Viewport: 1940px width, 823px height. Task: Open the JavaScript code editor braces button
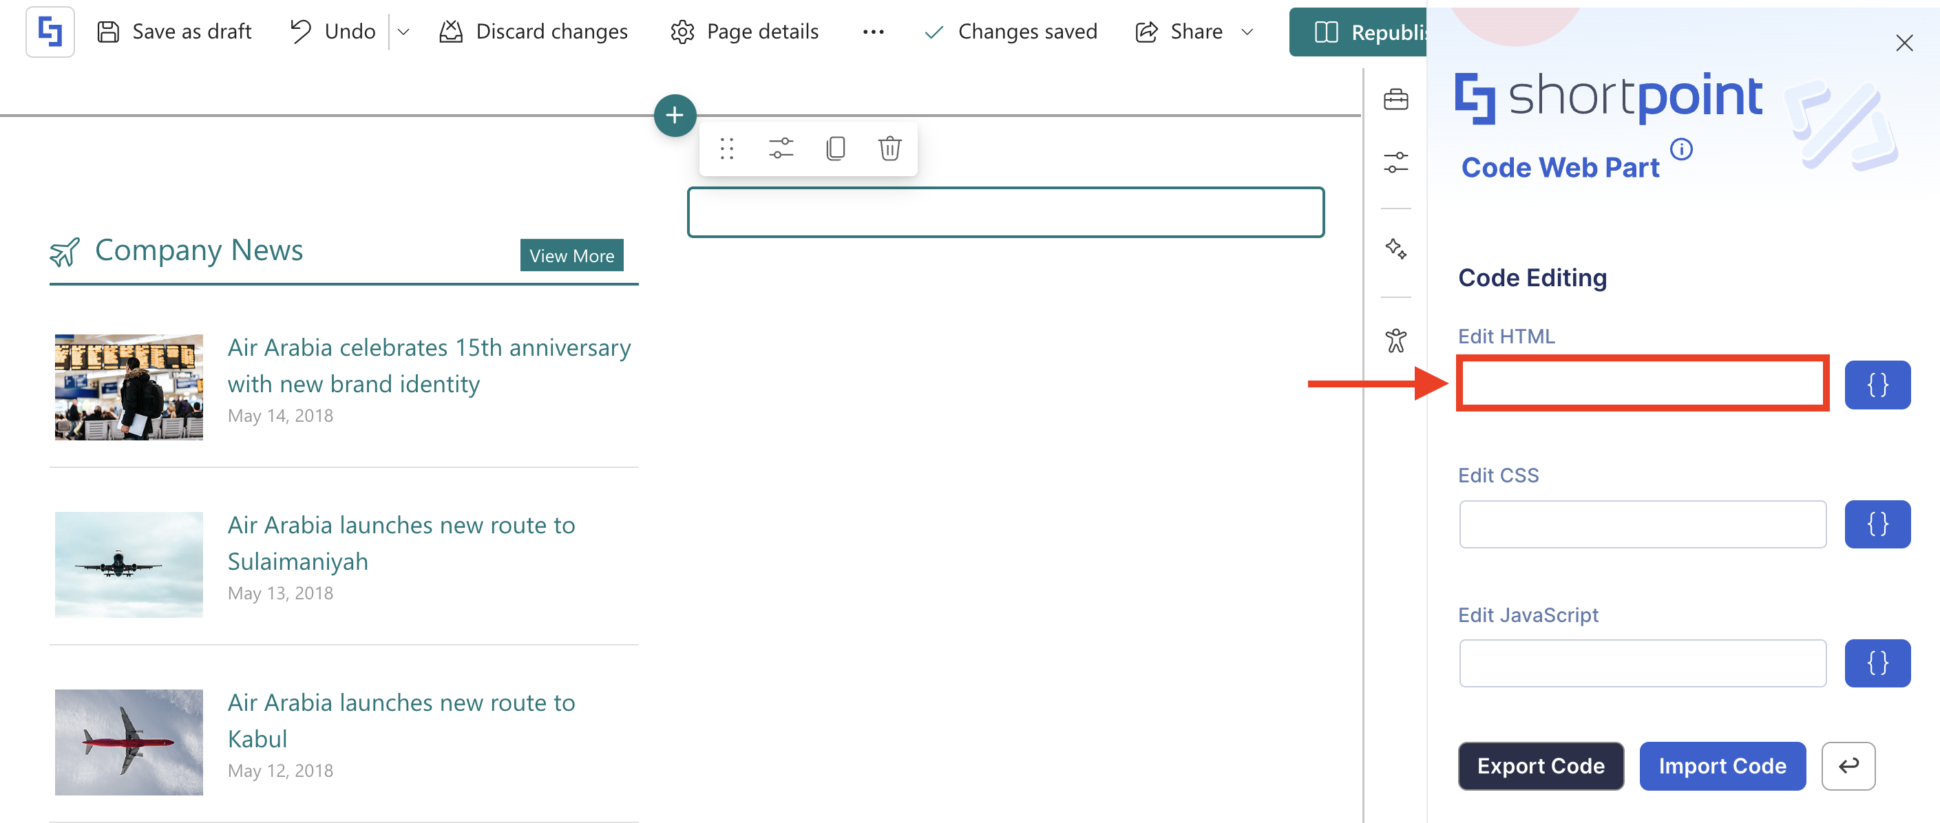tap(1877, 663)
